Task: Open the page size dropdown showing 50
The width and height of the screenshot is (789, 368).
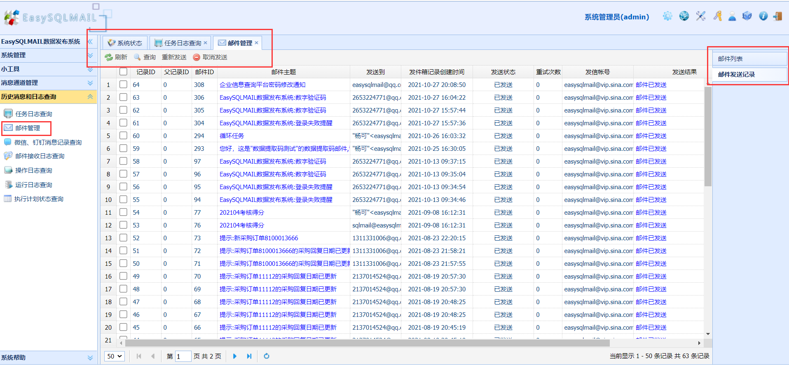Action: 115,356
